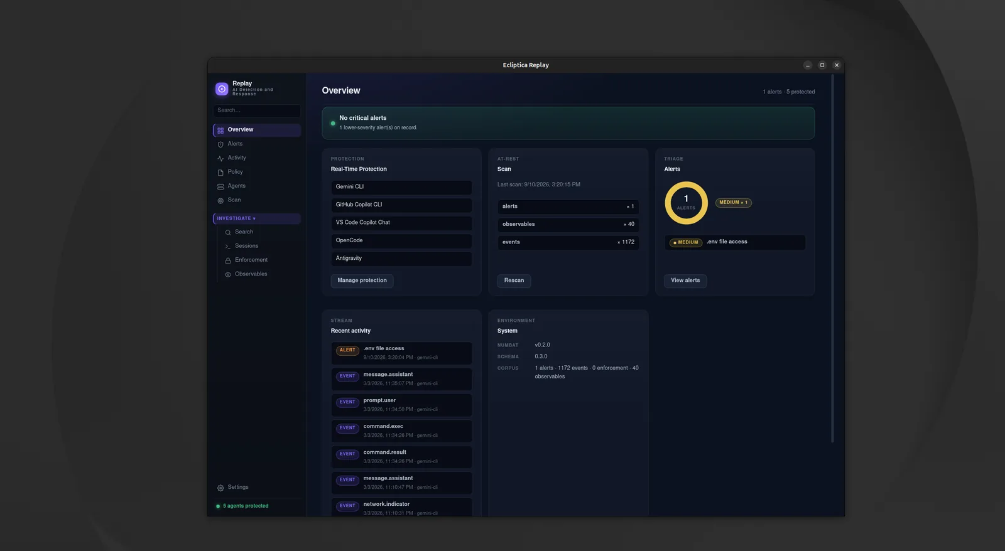Screen dimensions: 1005x551
Task: Open Sessions under Investigate
Action: point(261,246)
